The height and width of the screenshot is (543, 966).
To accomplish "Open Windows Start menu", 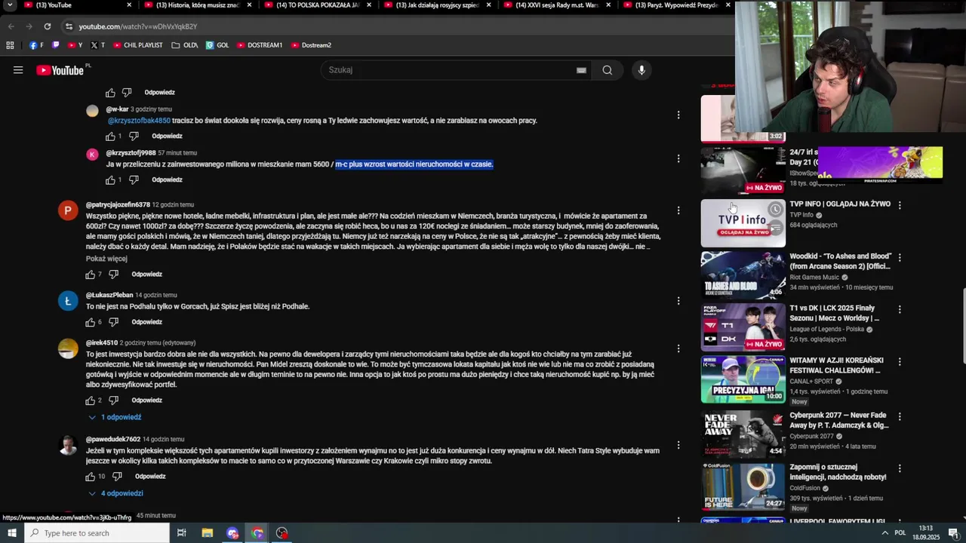I will click(x=12, y=533).
